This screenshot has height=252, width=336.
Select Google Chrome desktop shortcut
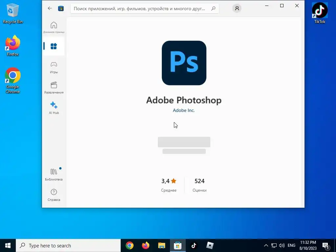point(13,81)
